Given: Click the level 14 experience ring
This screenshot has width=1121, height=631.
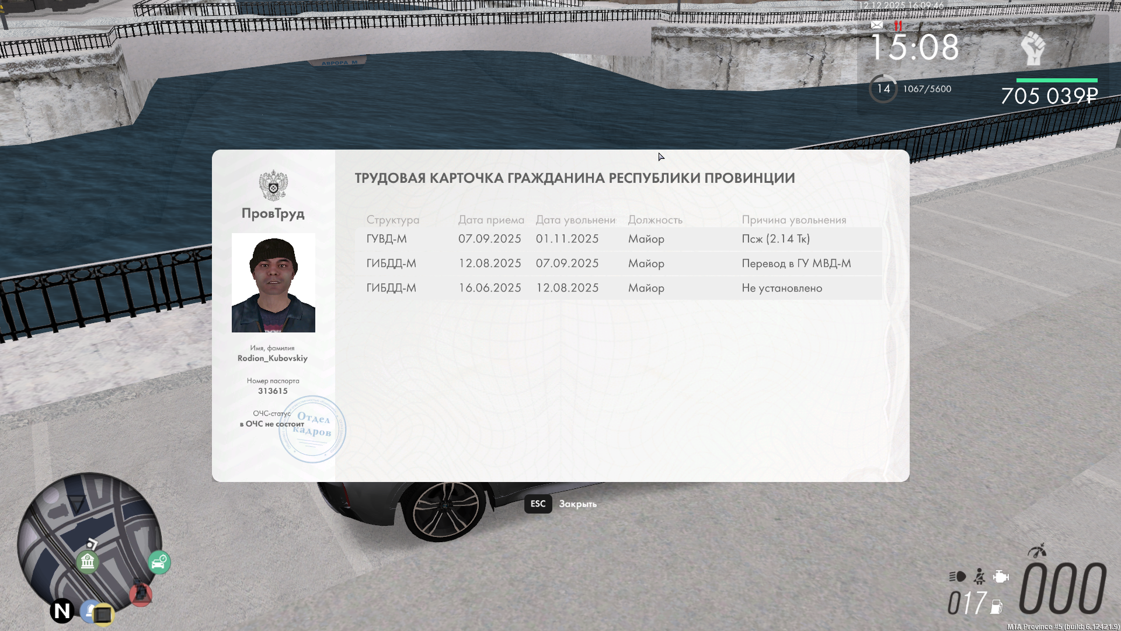Looking at the screenshot, I should coord(883,89).
